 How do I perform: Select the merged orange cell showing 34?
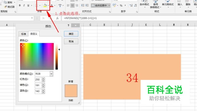tap(132, 77)
